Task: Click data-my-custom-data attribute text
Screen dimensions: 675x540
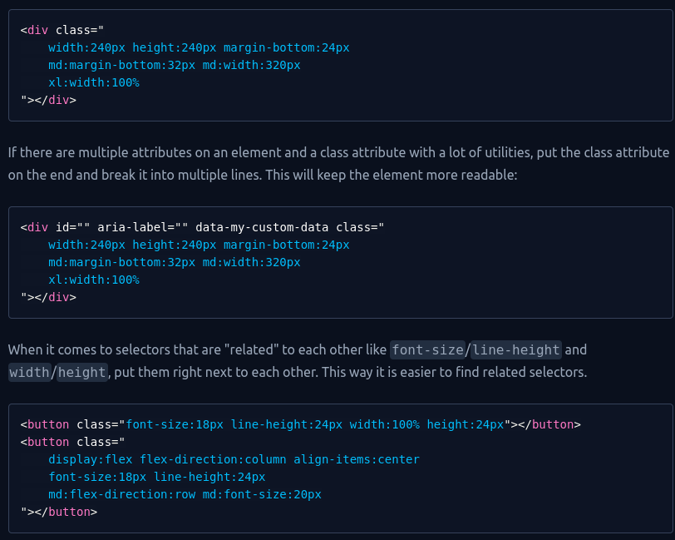Action: [x=262, y=227]
